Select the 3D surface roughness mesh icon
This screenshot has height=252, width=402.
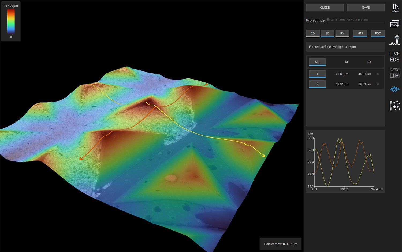click(394, 89)
